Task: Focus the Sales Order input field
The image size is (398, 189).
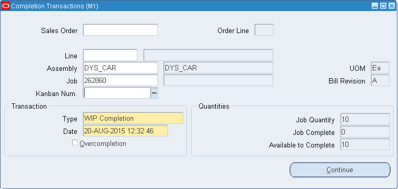Action: 121,30
